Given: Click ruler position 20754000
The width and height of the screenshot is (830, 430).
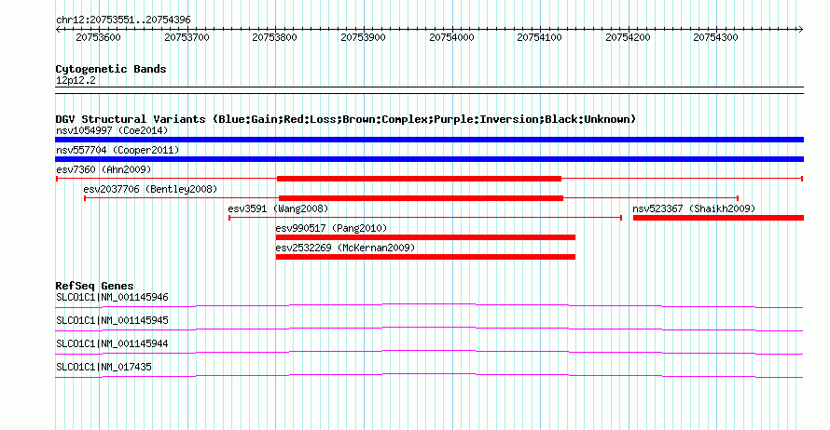Looking at the screenshot, I should tap(451, 37).
